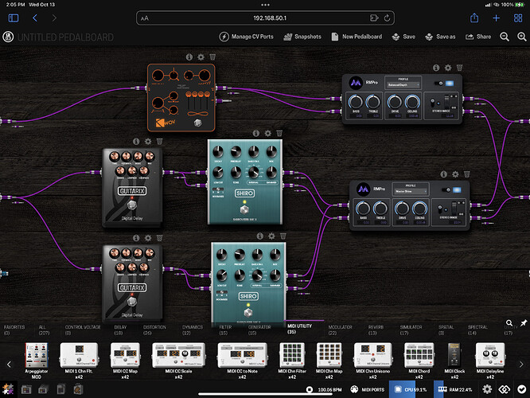The width and height of the screenshot is (530, 398).
Task: Open the Profile dropdown on lower RMPro
Action: pyautogui.click(x=411, y=191)
